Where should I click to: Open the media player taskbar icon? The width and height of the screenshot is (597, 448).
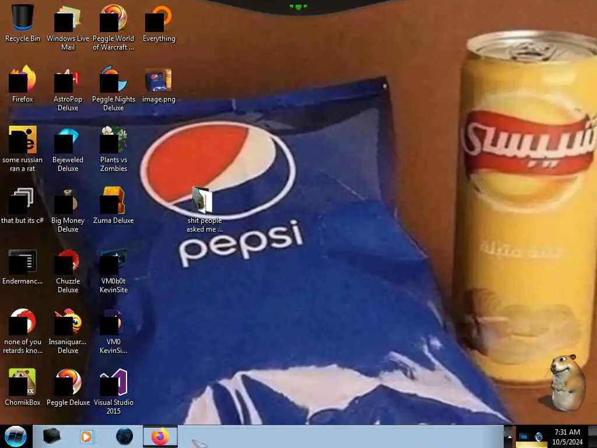coord(87,436)
